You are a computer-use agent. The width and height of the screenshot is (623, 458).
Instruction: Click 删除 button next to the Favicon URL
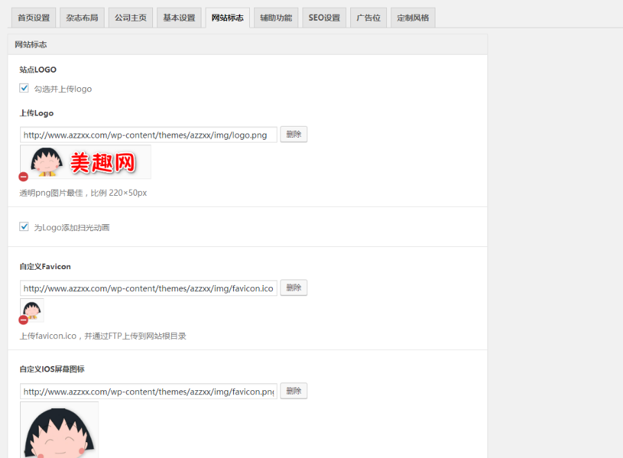[294, 287]
